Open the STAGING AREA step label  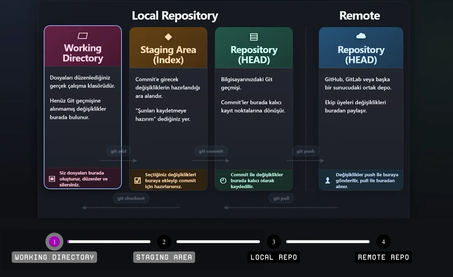click(x=164, y=257)
